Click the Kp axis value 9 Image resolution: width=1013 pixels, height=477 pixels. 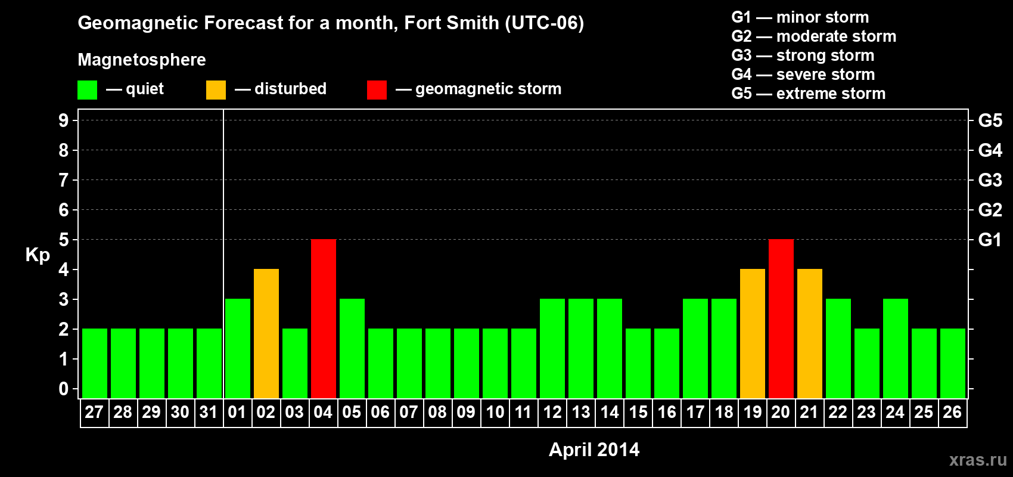click(64, 120)
